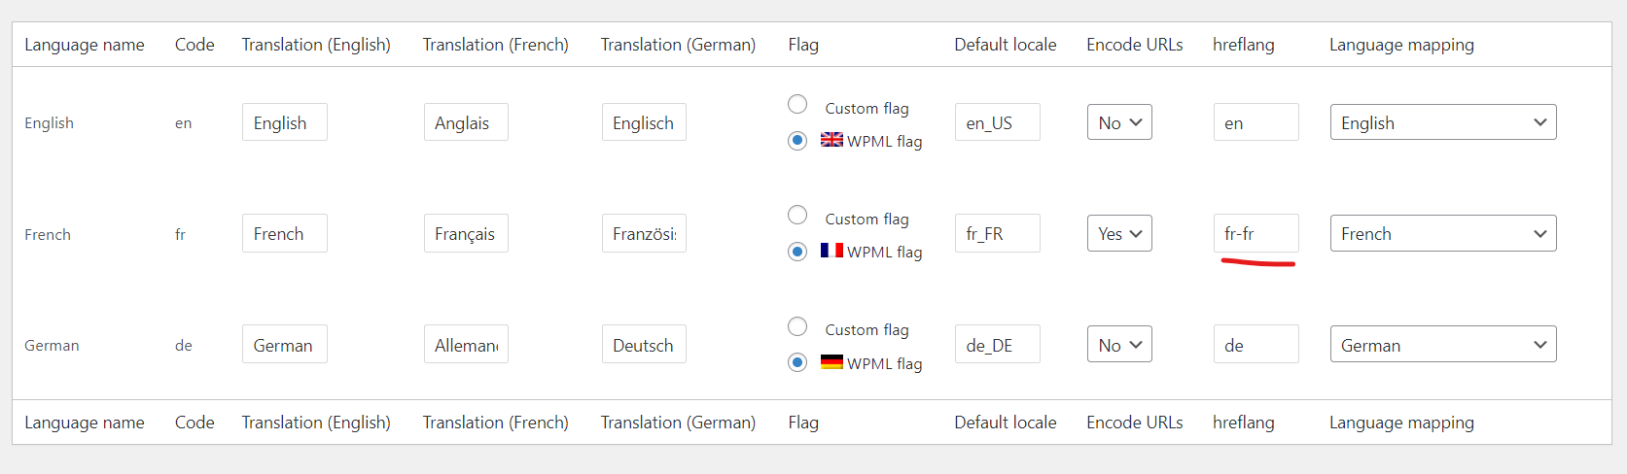Select Custom flag radio for French
Viewport: 1627px width, 474px height.
point(797,215)
